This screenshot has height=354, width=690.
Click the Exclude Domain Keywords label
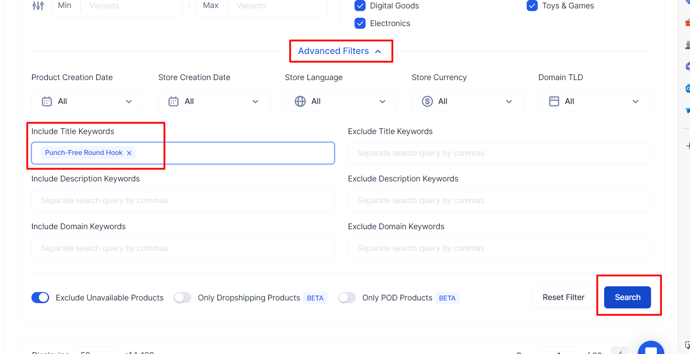tap(396, 227)
